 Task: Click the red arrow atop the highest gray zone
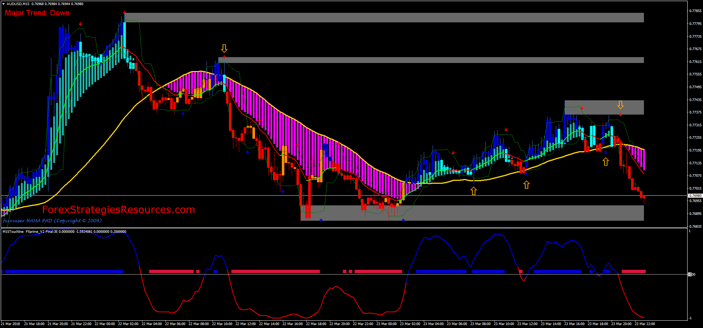point(124,12)
